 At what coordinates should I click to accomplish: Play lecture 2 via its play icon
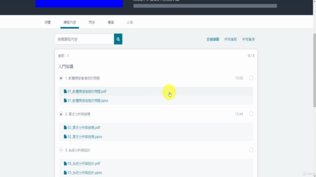click(x=61, y=114)
